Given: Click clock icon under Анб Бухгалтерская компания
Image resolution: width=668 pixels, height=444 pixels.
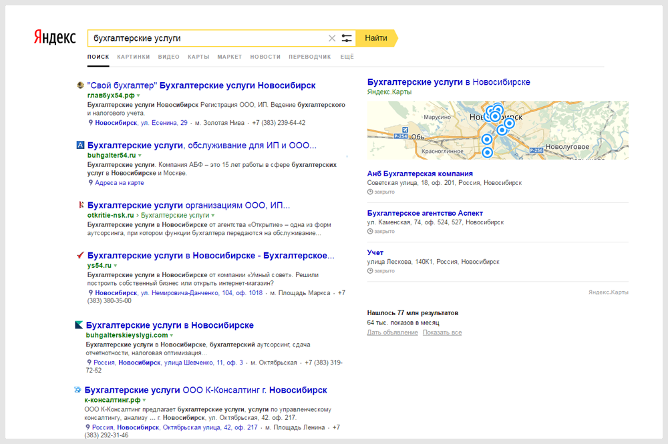Looking at the screenshot, I should pyautogui.click(x=370, y=192).
